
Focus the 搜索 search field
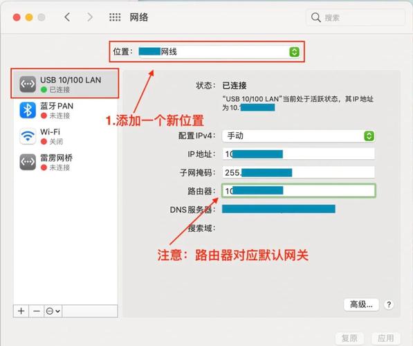click(356, 18)
